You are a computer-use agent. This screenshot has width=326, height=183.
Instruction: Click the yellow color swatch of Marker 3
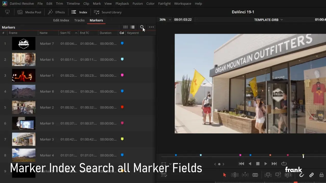[x=122, y=139]
